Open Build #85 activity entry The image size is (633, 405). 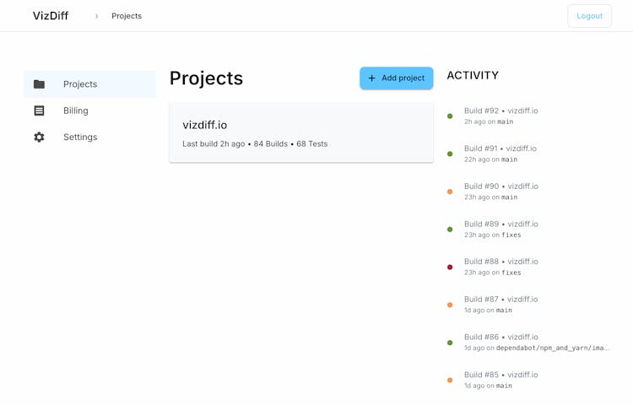pyautogui.click(x=529, y=380)
